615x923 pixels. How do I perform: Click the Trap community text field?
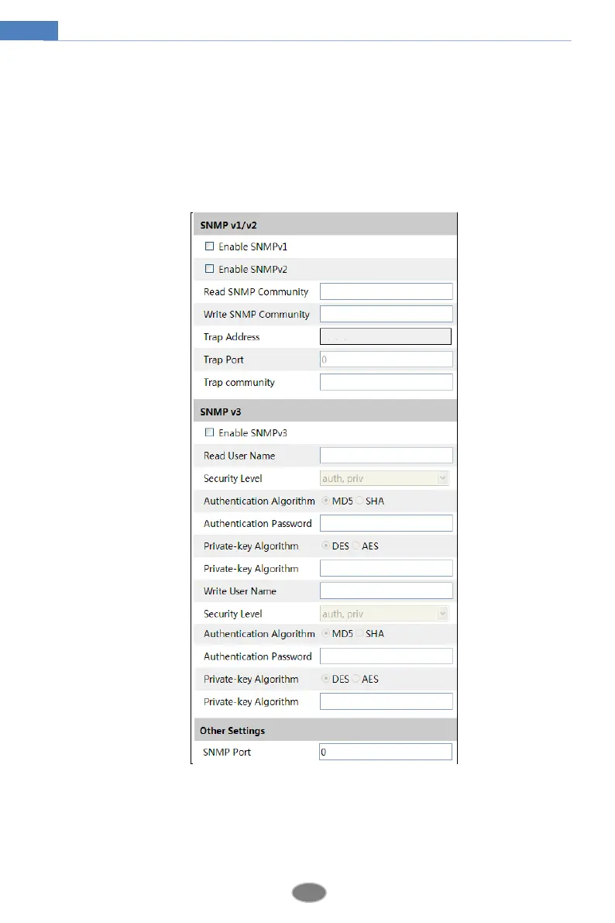point(386,382)
